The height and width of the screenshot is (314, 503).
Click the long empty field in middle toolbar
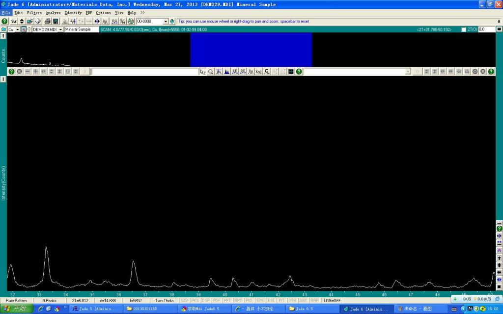point(145,72)
